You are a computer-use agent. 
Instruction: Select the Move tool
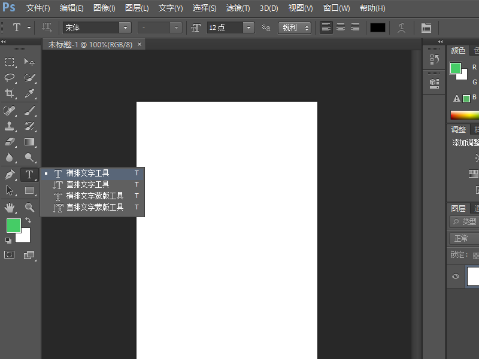pyautogui.click(x=29, y=62)
